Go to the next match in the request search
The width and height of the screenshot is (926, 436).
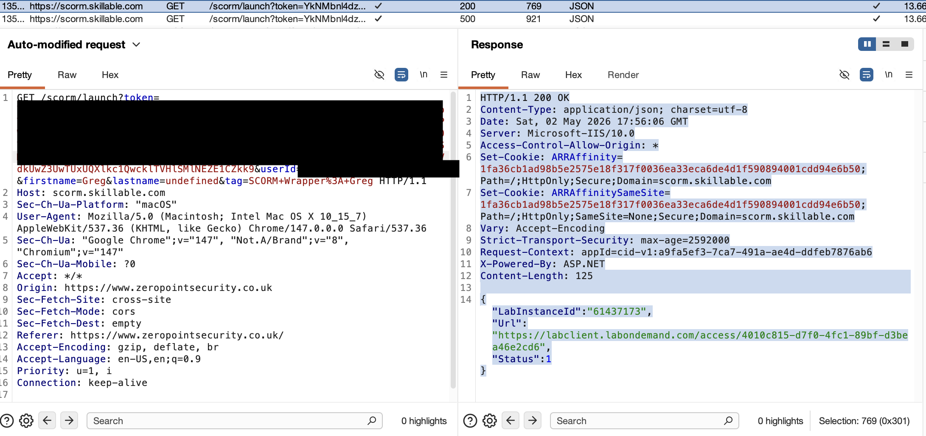coord(69,420)
